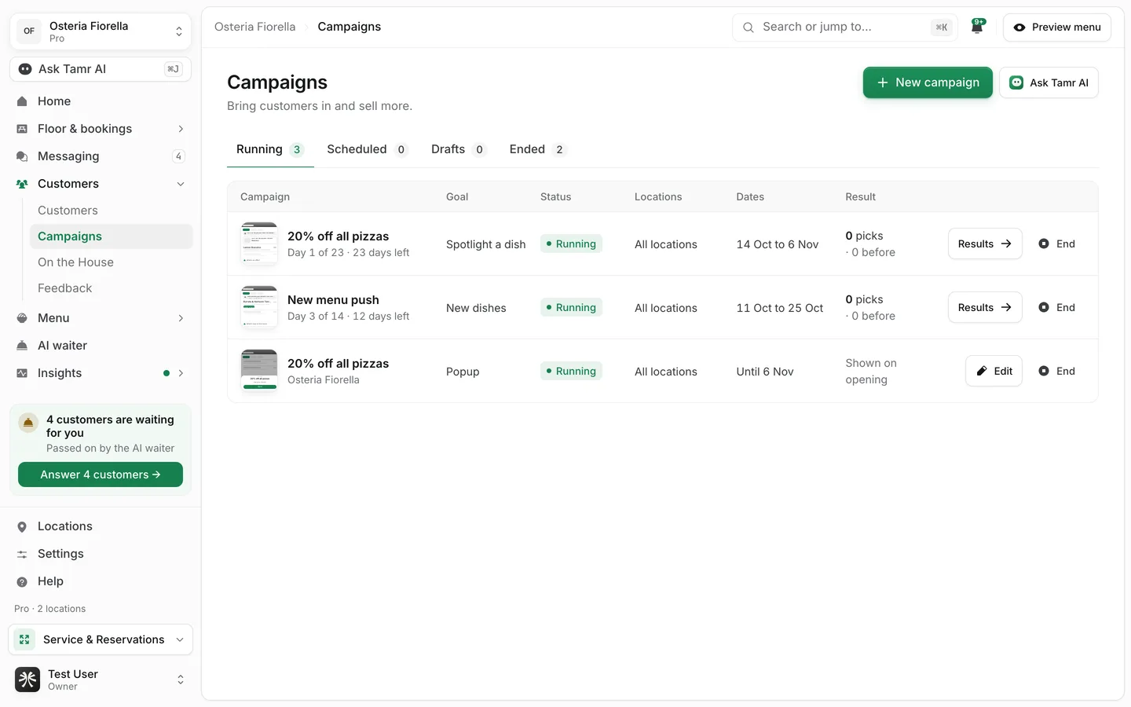The width and height of the screenshot is (1131, 707).
Task: Click the Service & Reservations mode icon
Action: pos(24,639)
